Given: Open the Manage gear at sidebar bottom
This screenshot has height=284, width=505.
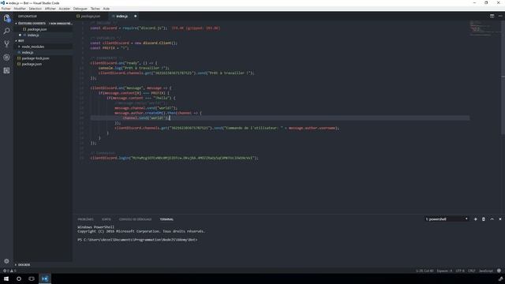Looking at the screenshot, I should coord(6,261).
